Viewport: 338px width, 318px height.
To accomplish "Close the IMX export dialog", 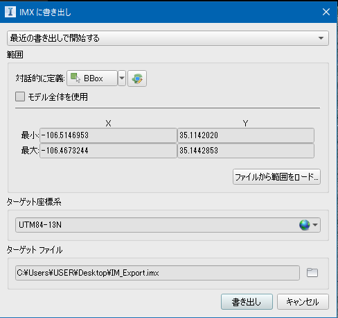I will [326, 12].
